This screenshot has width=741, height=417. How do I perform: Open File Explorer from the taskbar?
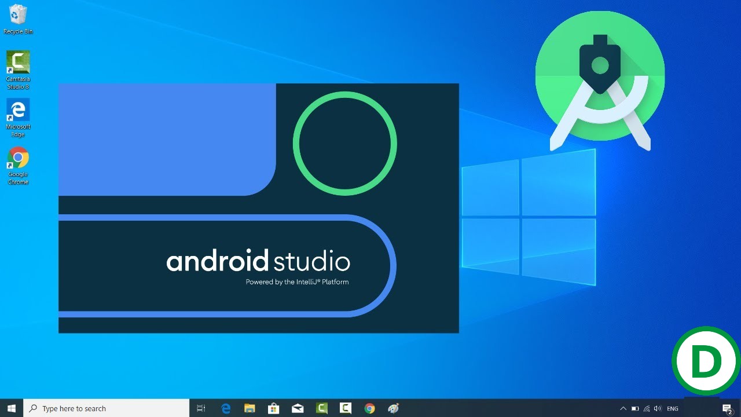250,408
